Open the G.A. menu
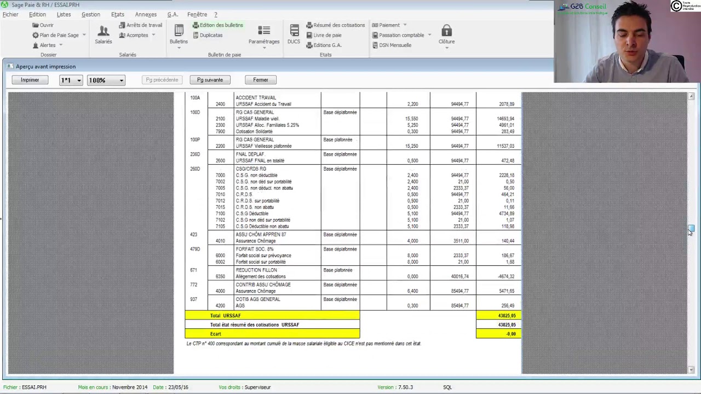This screenshot has width=701, height=394. 173,14
